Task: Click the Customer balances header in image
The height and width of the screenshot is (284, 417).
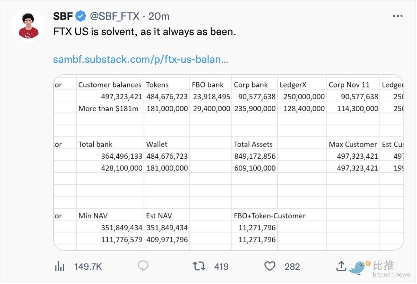Action: click(x=110, y=85)
